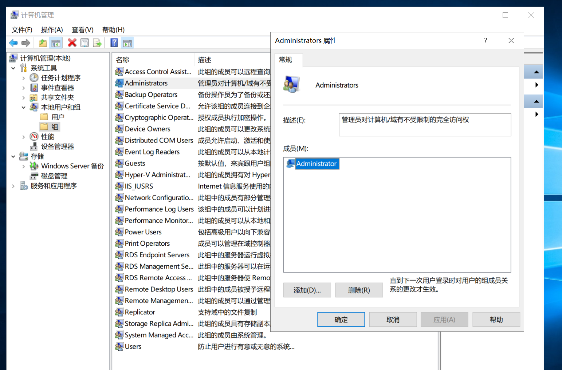Select the Guests group row
562x370 pixels.
[x=135, y=163]
